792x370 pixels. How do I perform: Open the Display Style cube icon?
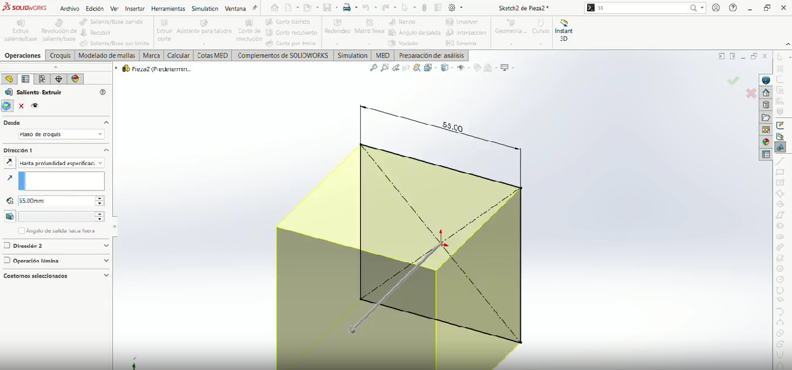pos(444,67)
